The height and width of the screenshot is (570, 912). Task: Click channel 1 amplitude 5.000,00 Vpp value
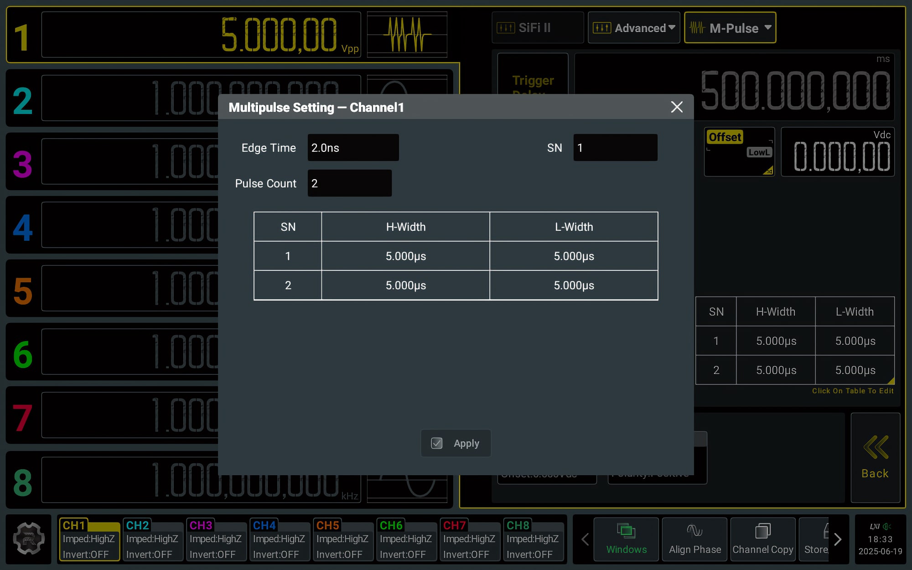(201, 35)
